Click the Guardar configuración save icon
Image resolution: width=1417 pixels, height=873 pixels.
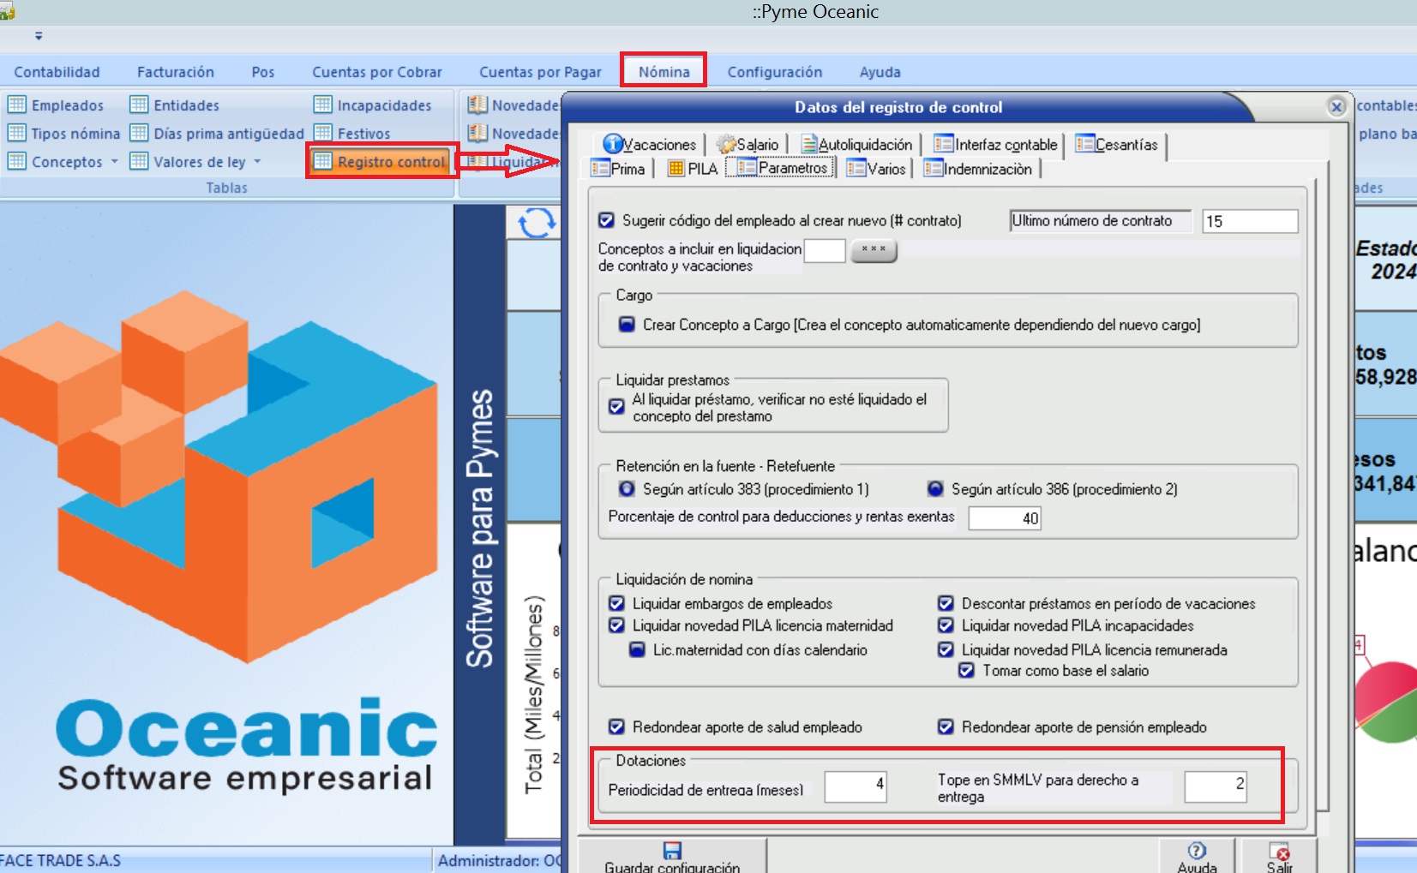pos(672,851)
